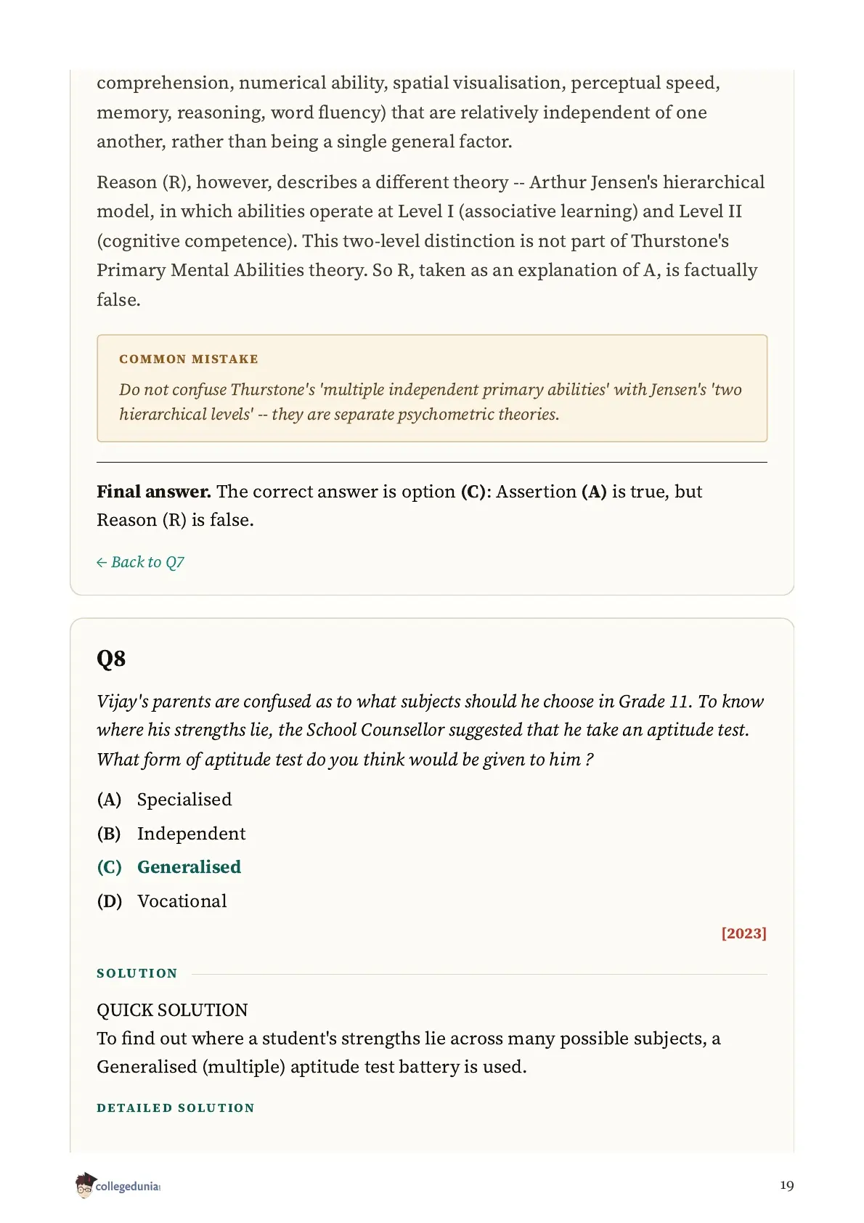
Task: Click the Final answer bold text
Action: click(154, 492)
